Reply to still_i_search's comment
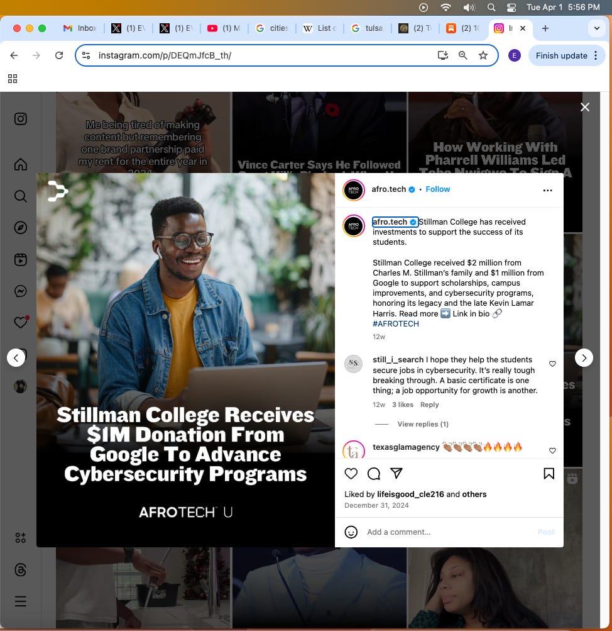This screenshot has height=631, width=612. click(x=429, y=405)
